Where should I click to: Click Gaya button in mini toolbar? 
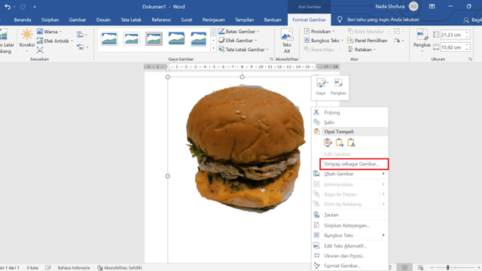(321, 87)
